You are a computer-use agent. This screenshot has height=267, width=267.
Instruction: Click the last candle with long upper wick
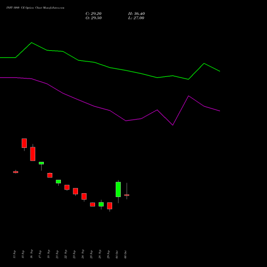click(127, 195)
